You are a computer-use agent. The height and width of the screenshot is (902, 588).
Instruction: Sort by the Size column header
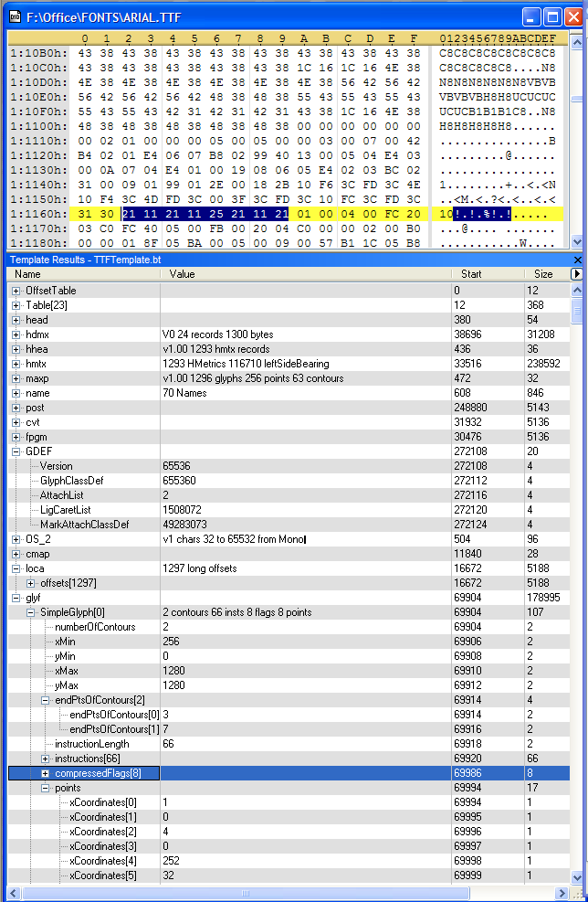(547, 274)
